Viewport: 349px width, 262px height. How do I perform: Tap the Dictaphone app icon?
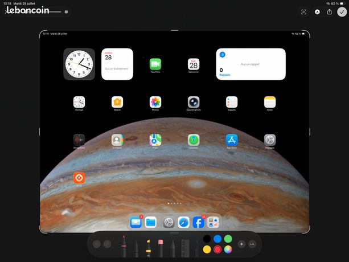pyautogui.click(x=79, y=140)
